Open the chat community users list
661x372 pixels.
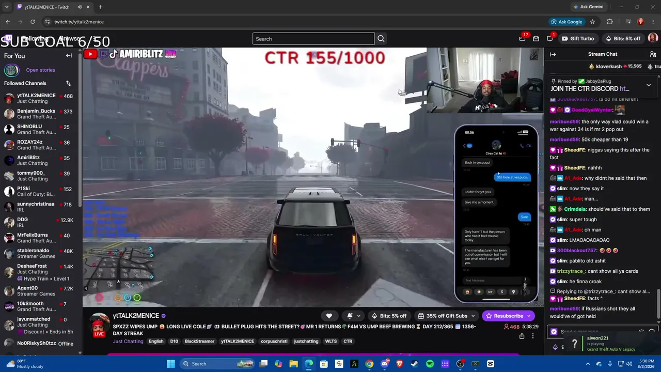pyautogui.click(x=653, y=54)
